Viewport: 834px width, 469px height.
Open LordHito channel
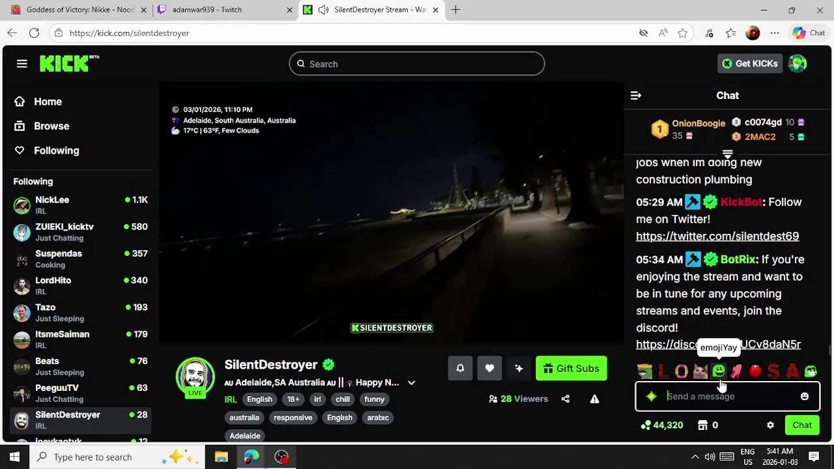[81, 285]
